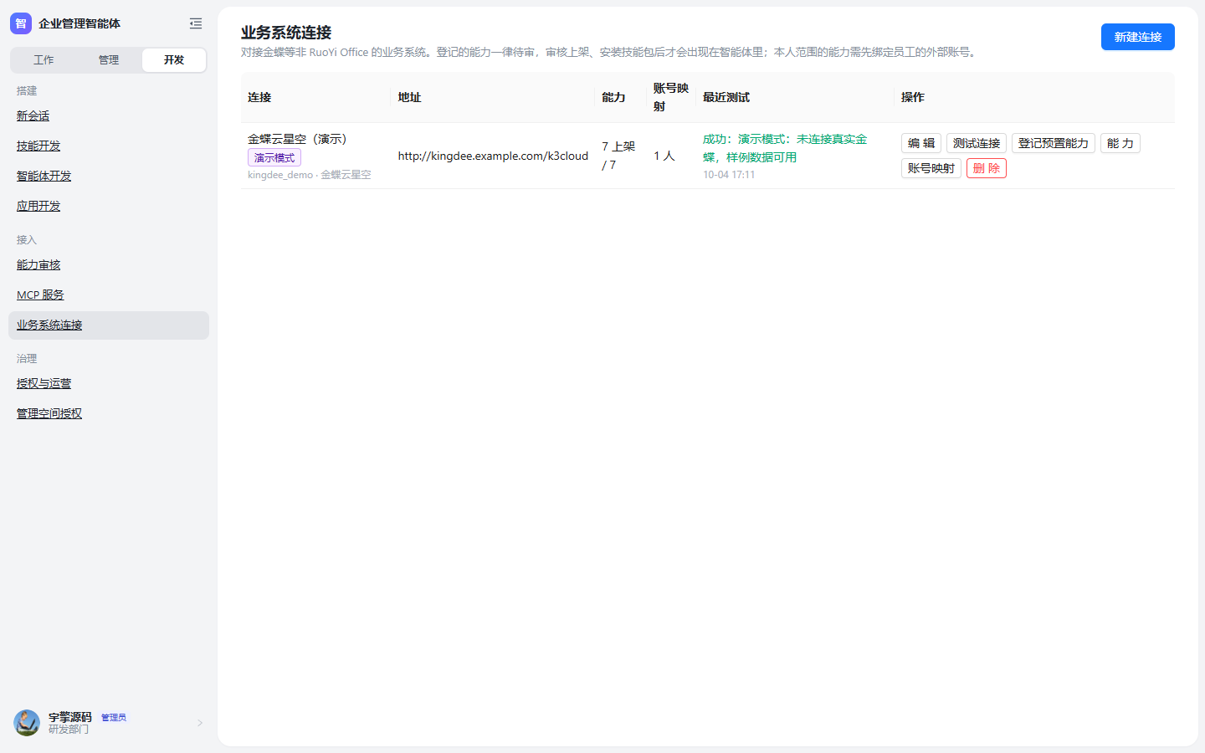Click the 新建连接 button

tap(1138, 37)
